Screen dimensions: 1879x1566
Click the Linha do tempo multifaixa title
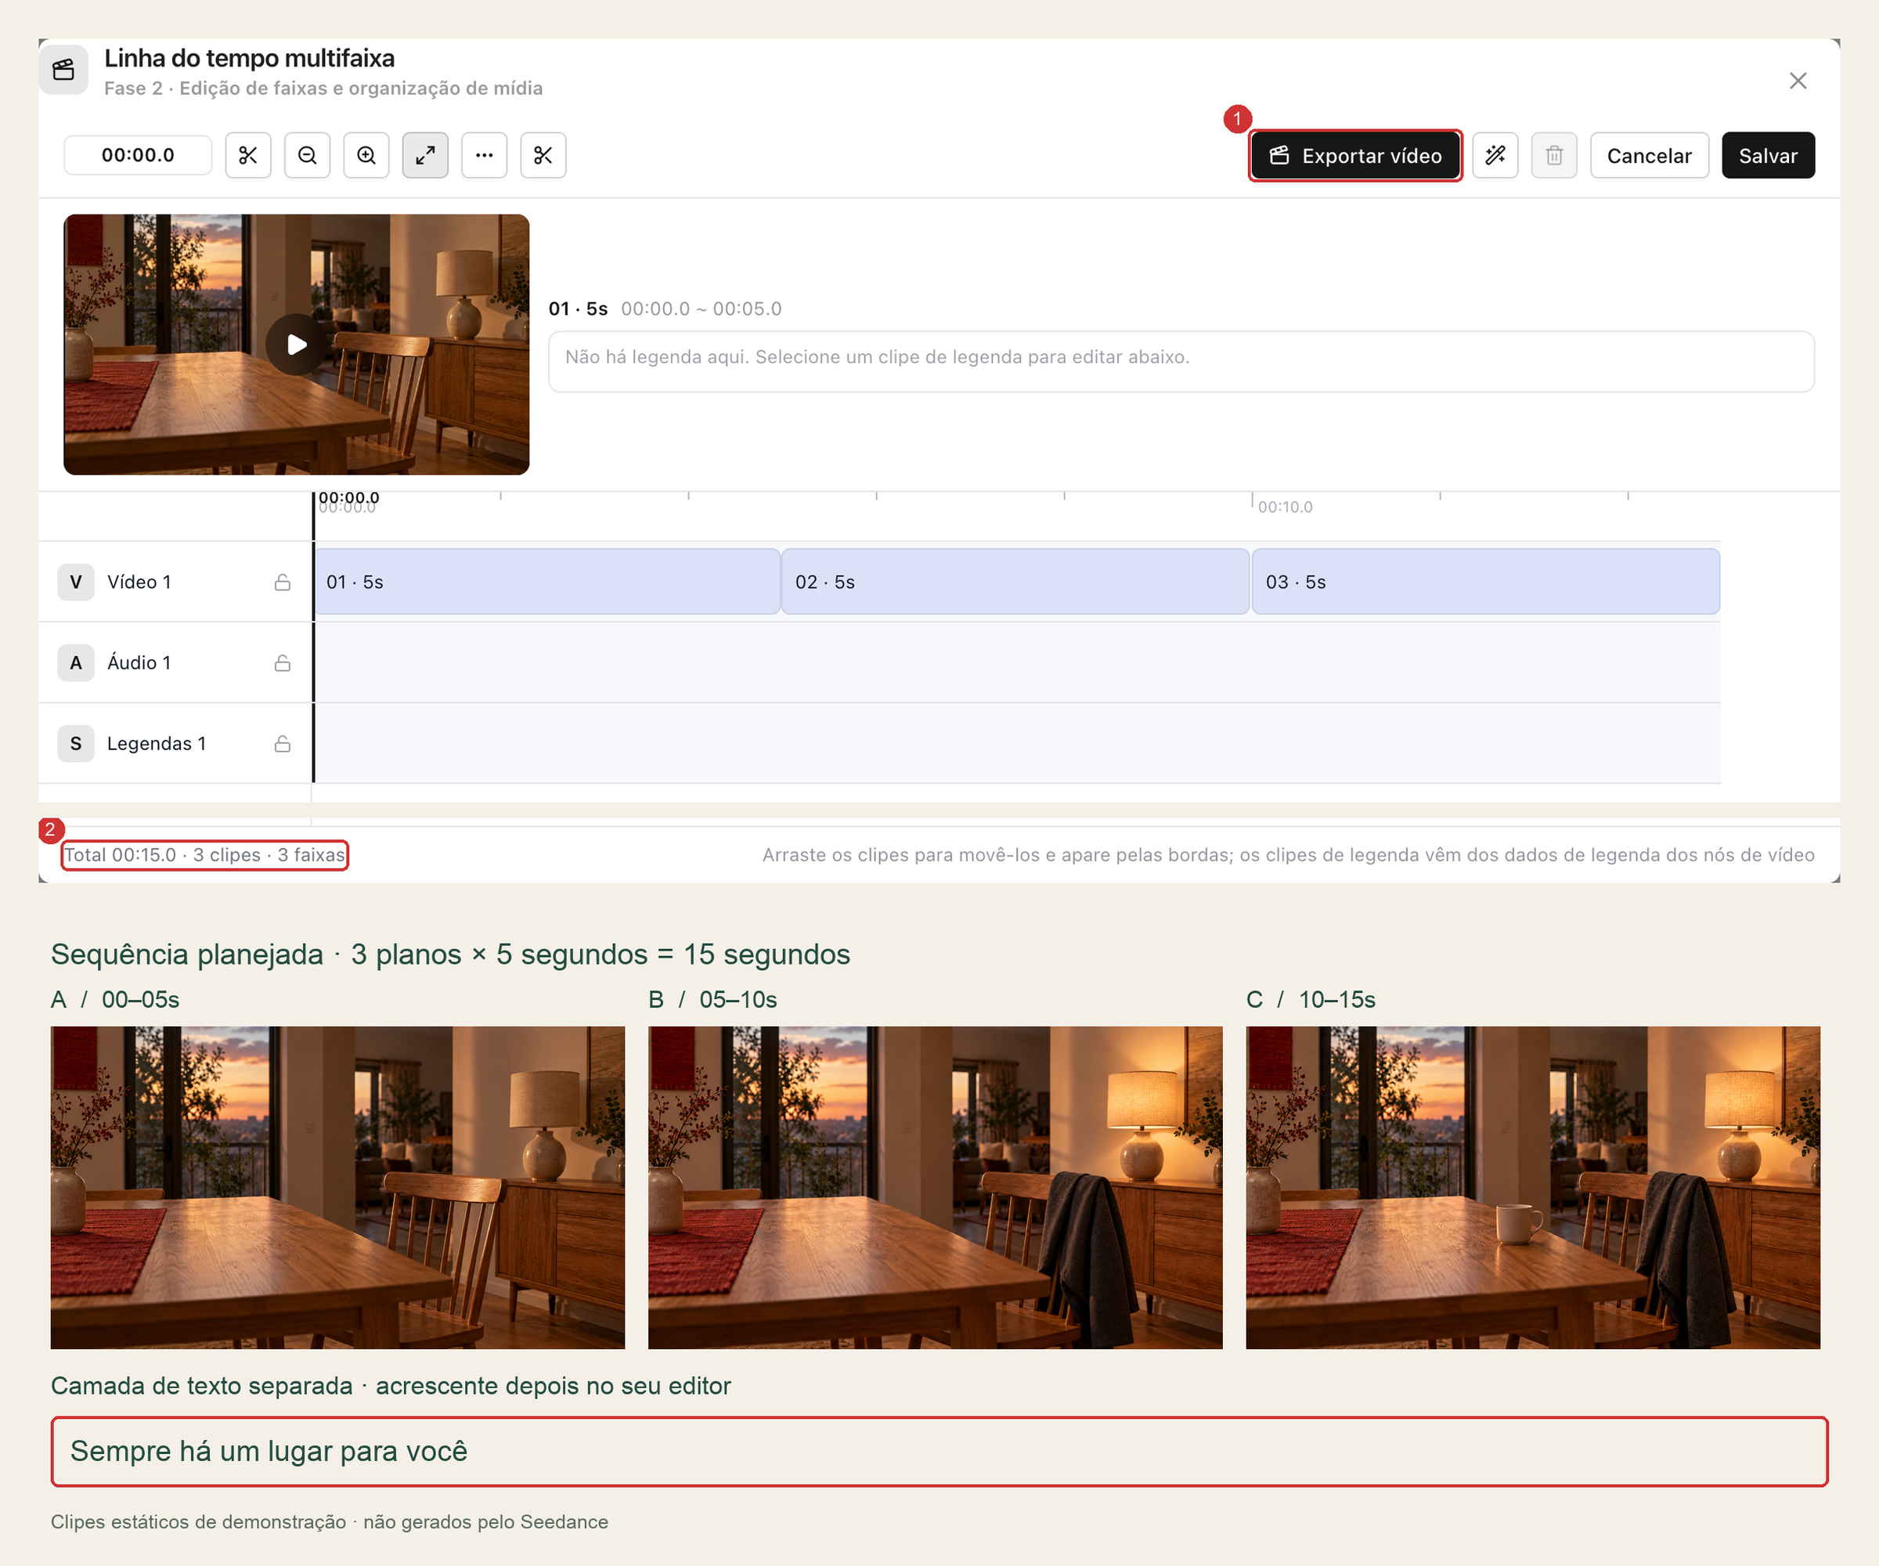[249, 58]
